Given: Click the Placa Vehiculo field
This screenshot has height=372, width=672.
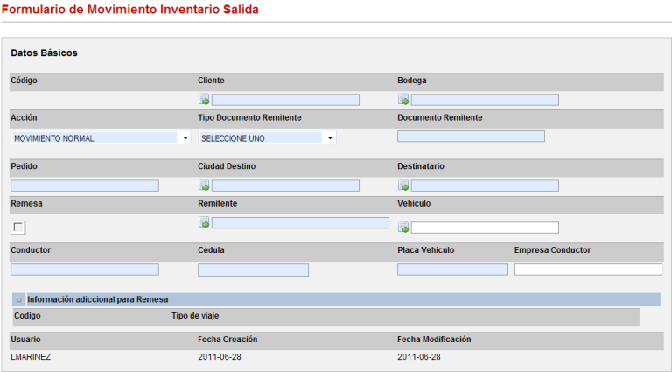Looking at the screenshot, I should point(452,270).
